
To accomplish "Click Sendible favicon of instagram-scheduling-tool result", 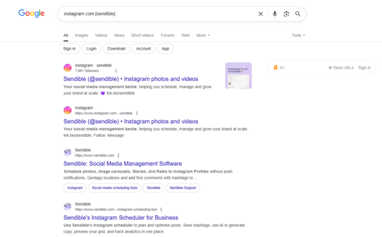I will 67,206.
